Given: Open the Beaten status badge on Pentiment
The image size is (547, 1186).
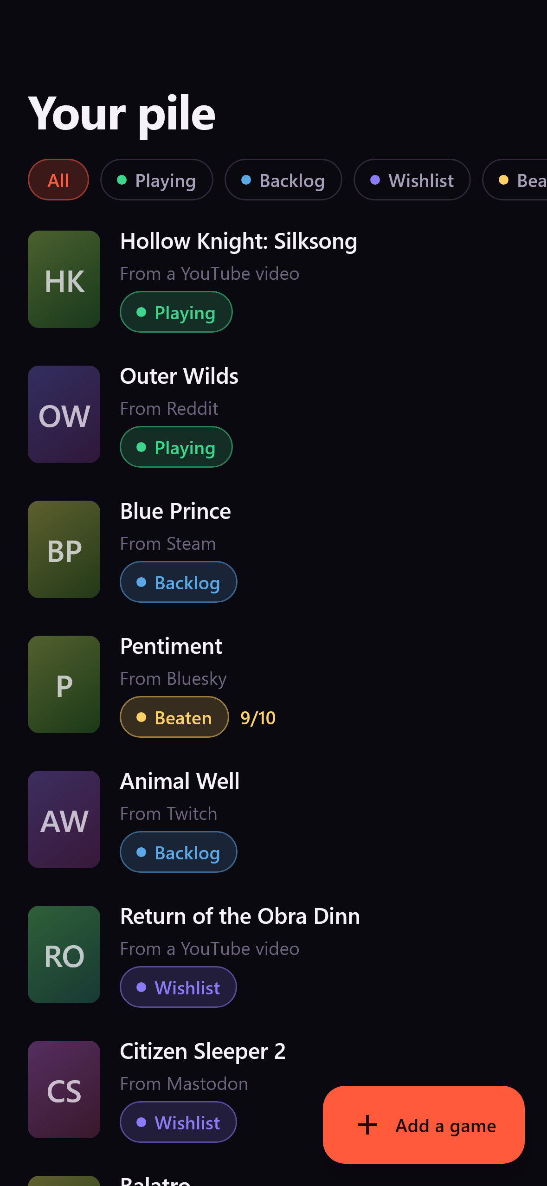Looking at the screenshot, I should click(x=174, y=717).
